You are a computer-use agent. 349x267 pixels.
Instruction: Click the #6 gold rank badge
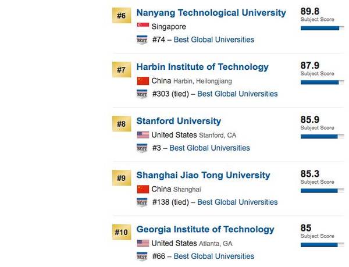122,16
